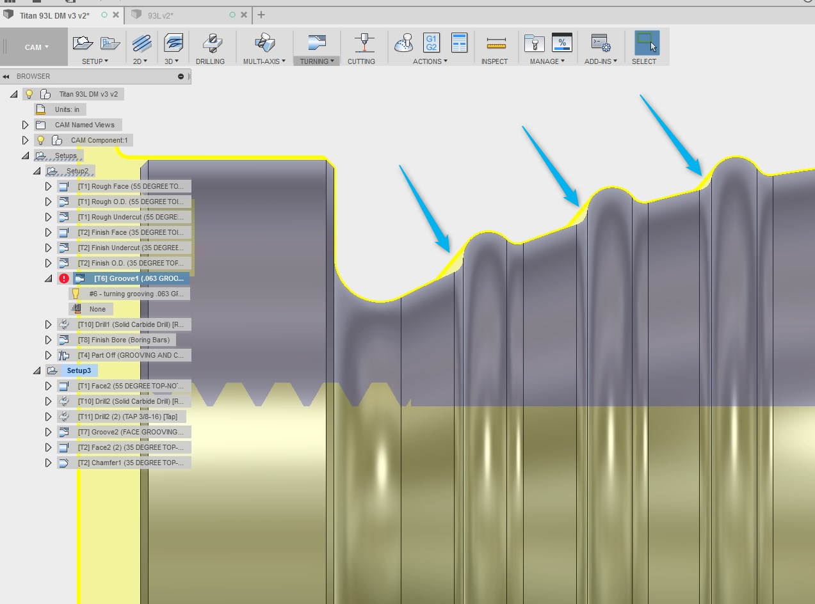Collapse the Groove1 operation node
Viewport: 815px width, 604px height.
pyautogui.click(x=49, y=278)
